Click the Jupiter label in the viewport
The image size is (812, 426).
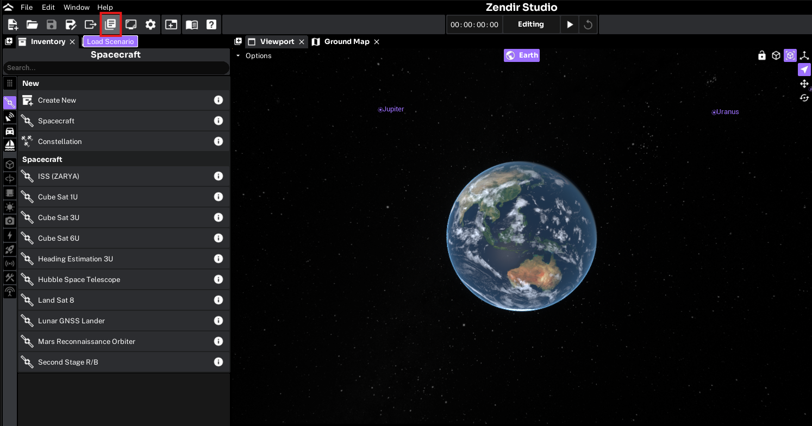tap(392, 109)
